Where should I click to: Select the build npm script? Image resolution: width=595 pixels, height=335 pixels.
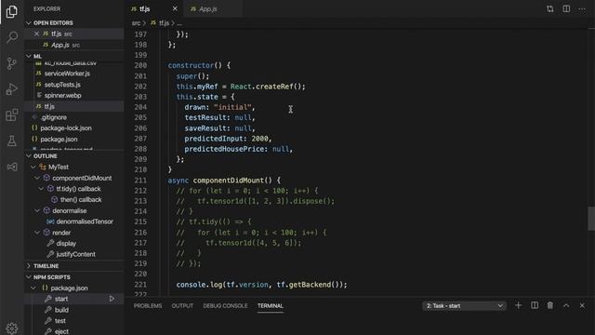[x=74, y=310]
